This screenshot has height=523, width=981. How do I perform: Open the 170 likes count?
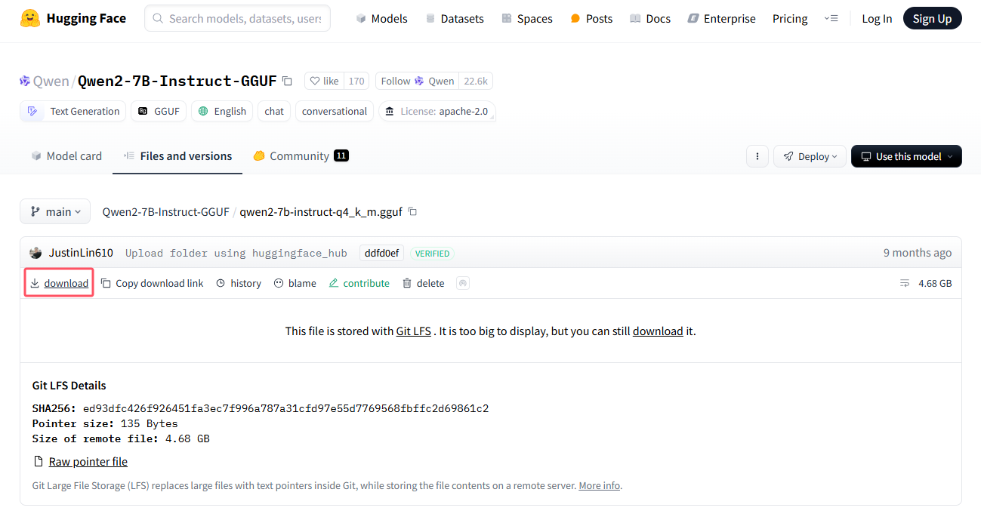356,81
